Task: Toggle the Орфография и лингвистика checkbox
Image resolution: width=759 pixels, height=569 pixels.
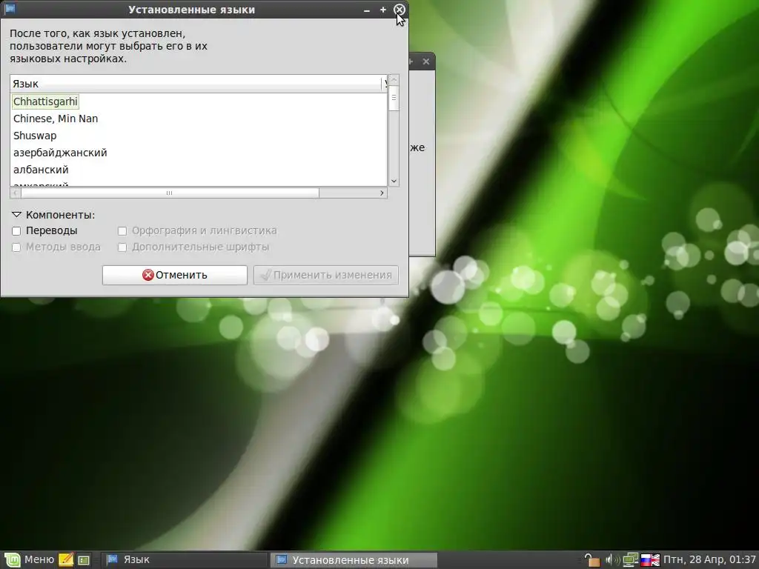Action: coord(122,231)
